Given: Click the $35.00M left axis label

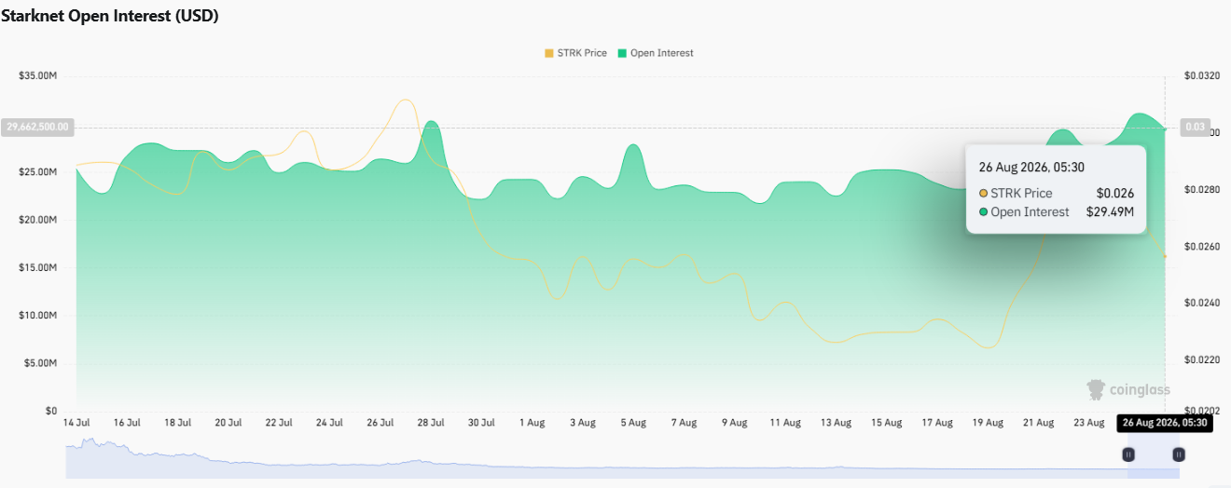Looking at the screenshot, I should [x=37, y=75].
